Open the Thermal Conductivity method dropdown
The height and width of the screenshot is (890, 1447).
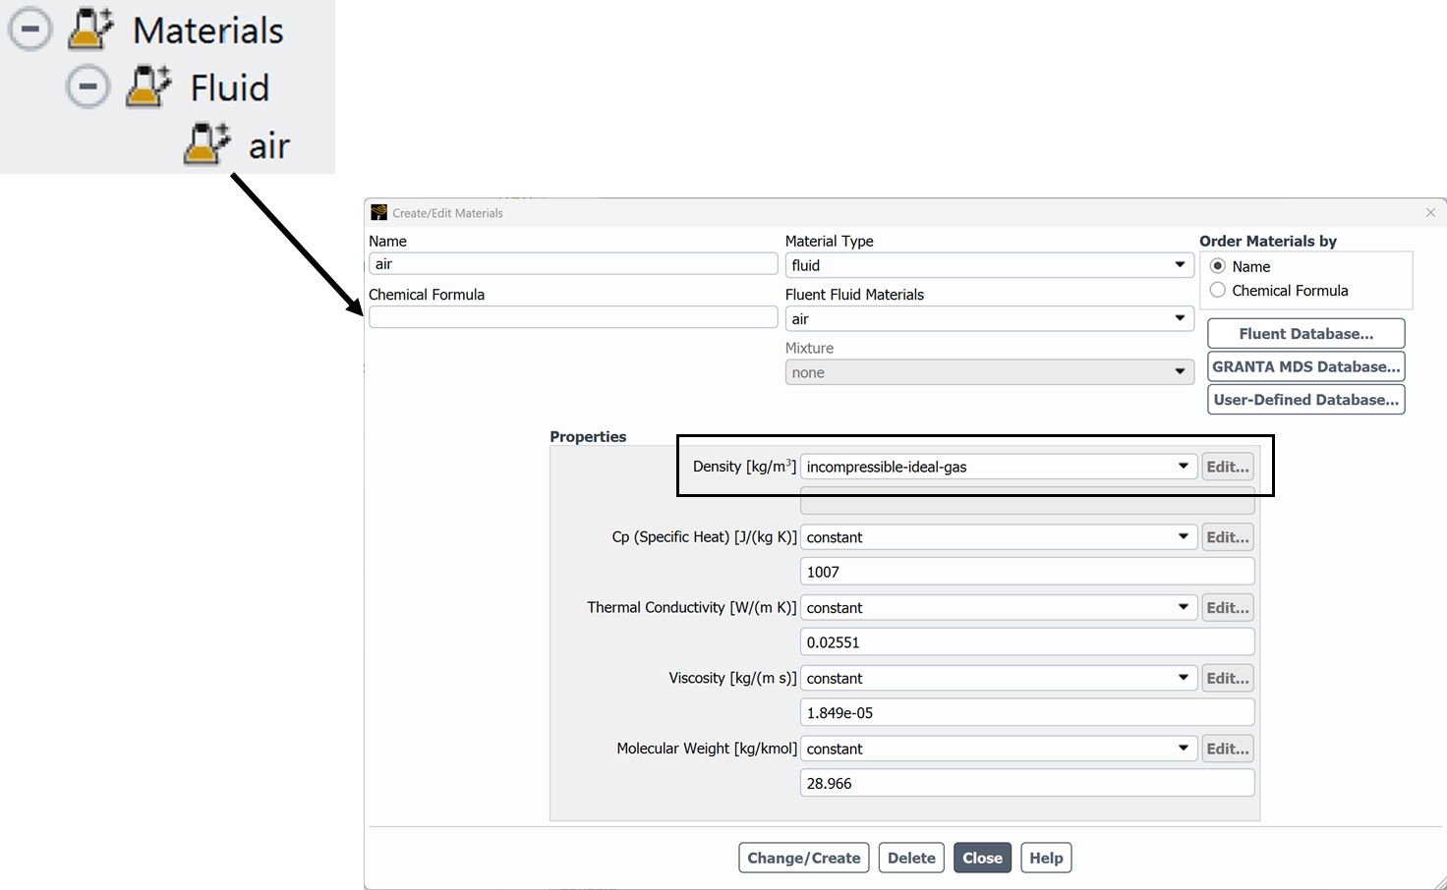[x=999, y=608]
